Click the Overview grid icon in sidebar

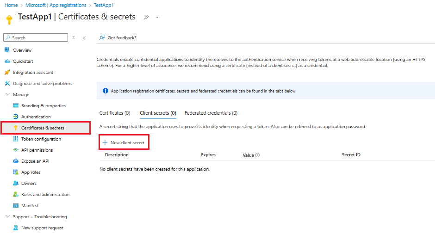[x=7, y=50]
